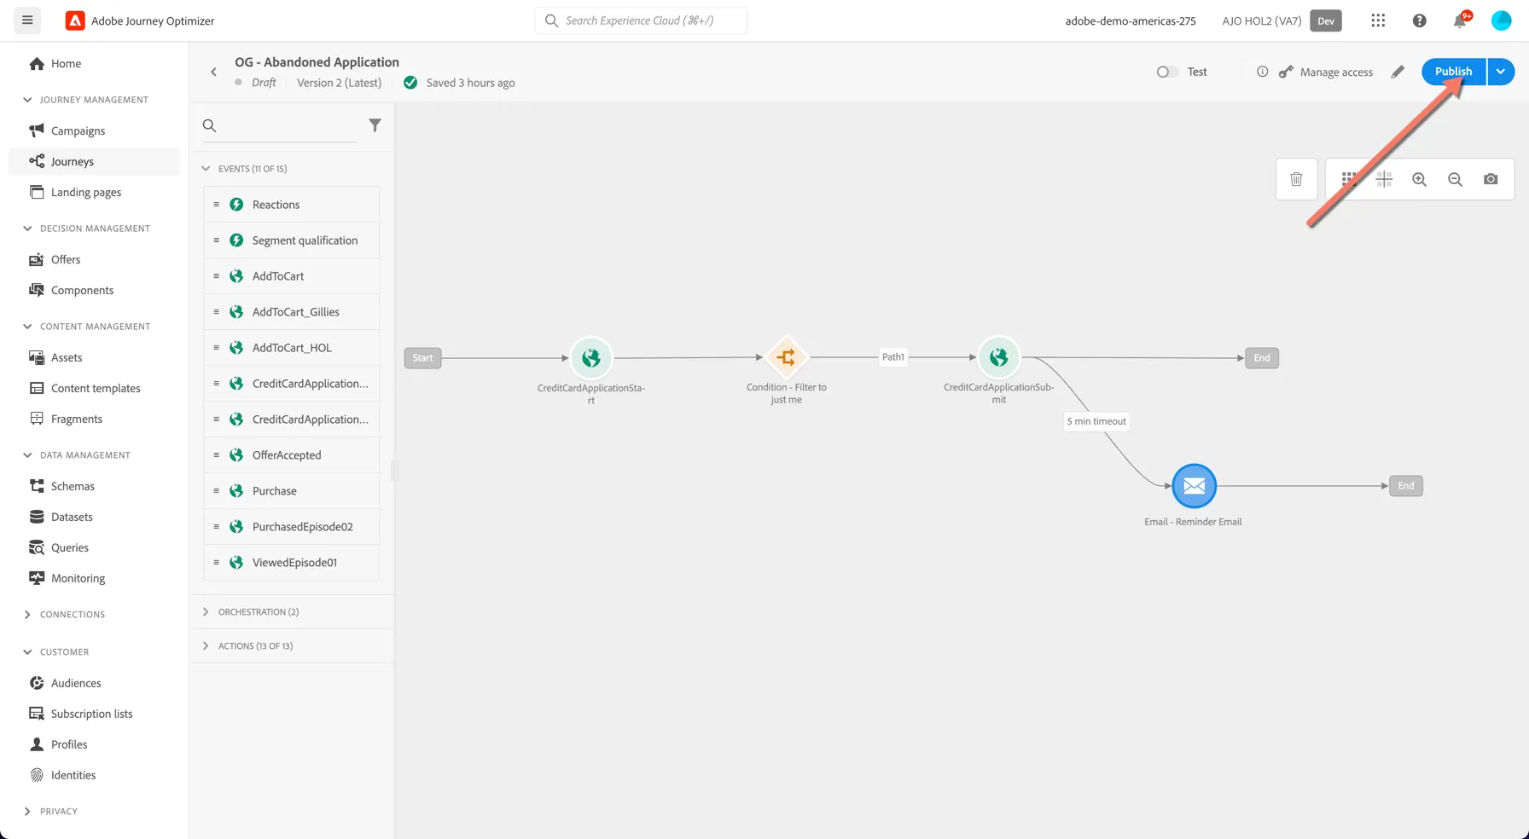Select the Segment qualification event
This screenshot has height=839, width=1529.
[x=291, y=240]
